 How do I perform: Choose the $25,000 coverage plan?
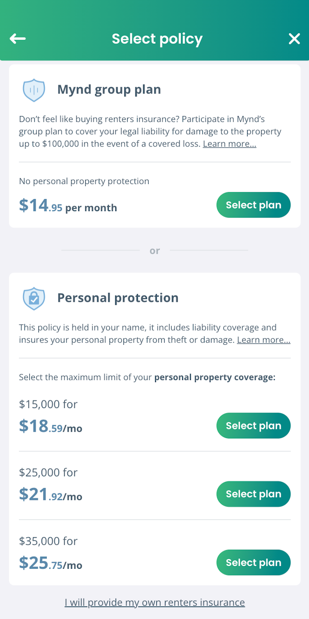pyautogui.click(x=253, y=494)
